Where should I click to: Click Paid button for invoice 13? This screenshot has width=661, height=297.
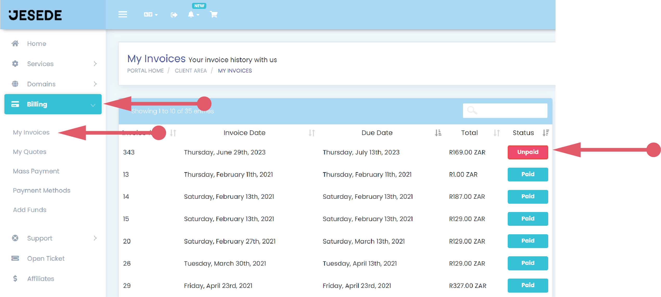(x=528, y=174)
